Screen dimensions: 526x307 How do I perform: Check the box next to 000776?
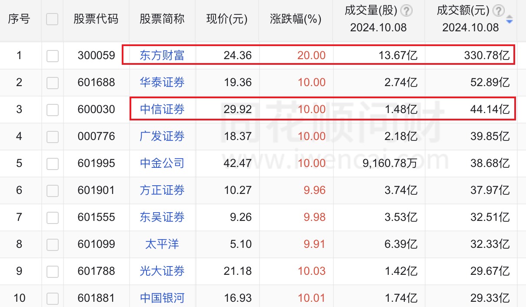tap(52, 137)
